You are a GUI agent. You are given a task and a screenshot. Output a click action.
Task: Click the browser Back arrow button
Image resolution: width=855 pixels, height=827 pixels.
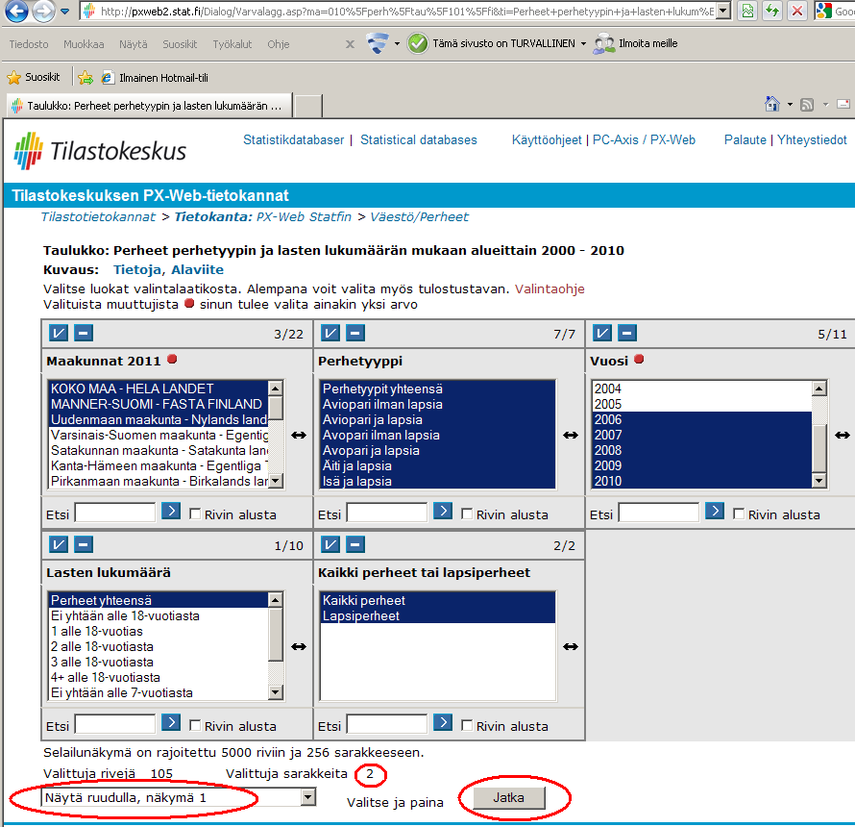pyautogui.click(x=16, y=11)
